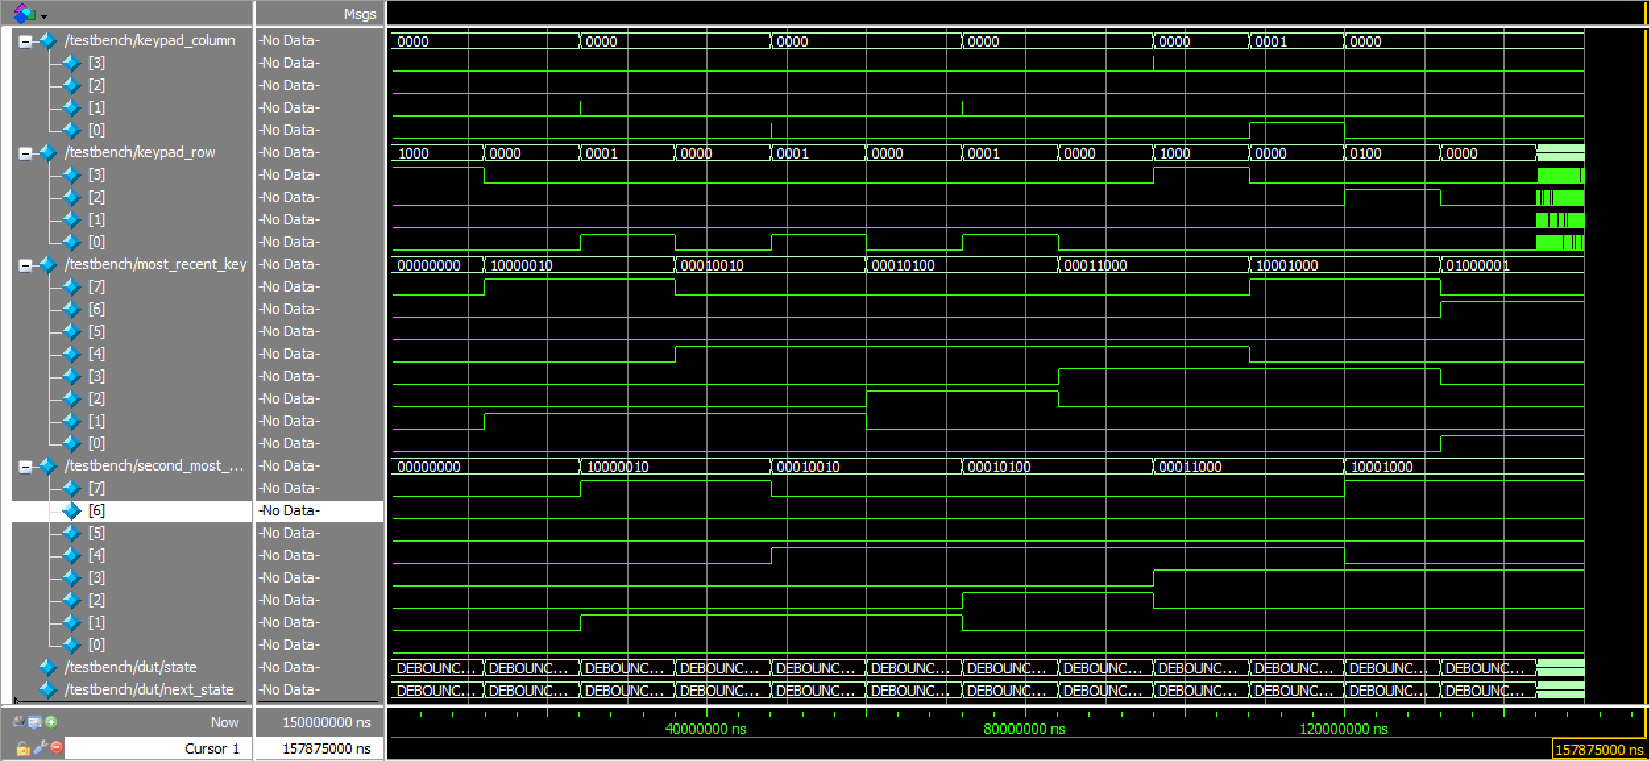Click green insert cursor icon
Screen dimensions: 1649x761
tap(51, 722)
